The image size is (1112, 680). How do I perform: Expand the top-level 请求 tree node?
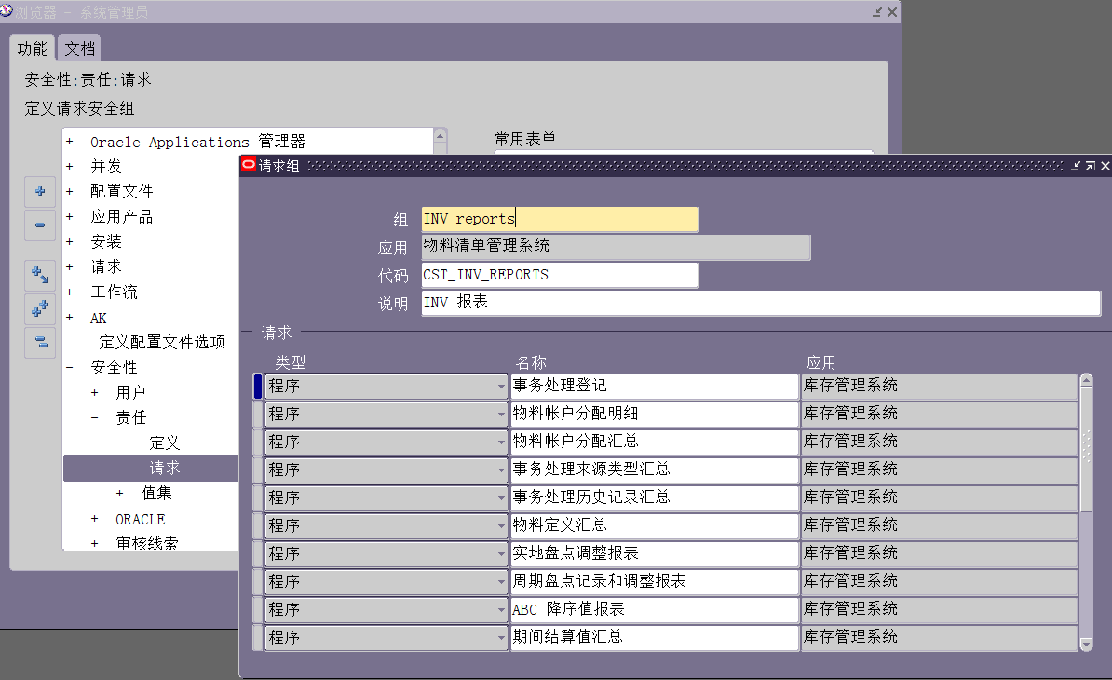click(70, 267)
